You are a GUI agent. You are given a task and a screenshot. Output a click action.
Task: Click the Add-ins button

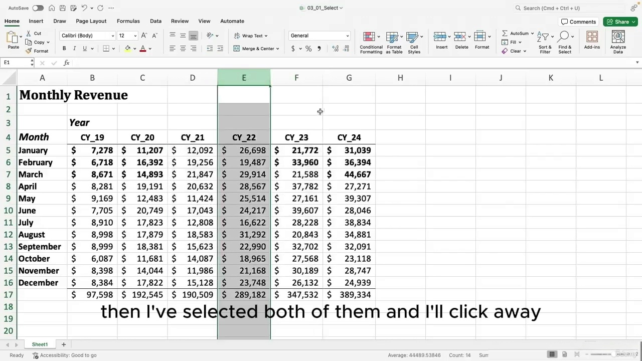[592, 41]
